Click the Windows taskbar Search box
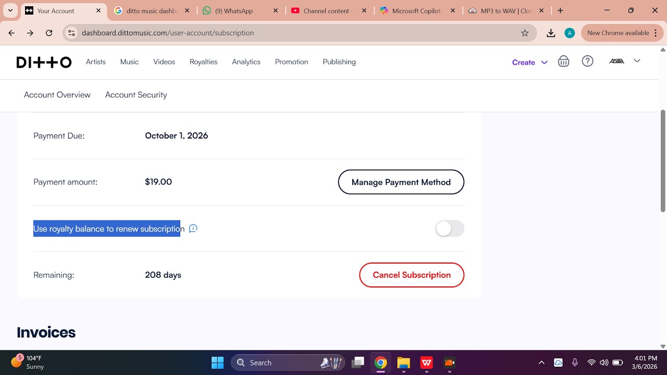 pyautogui.click(x=288, y=362)
